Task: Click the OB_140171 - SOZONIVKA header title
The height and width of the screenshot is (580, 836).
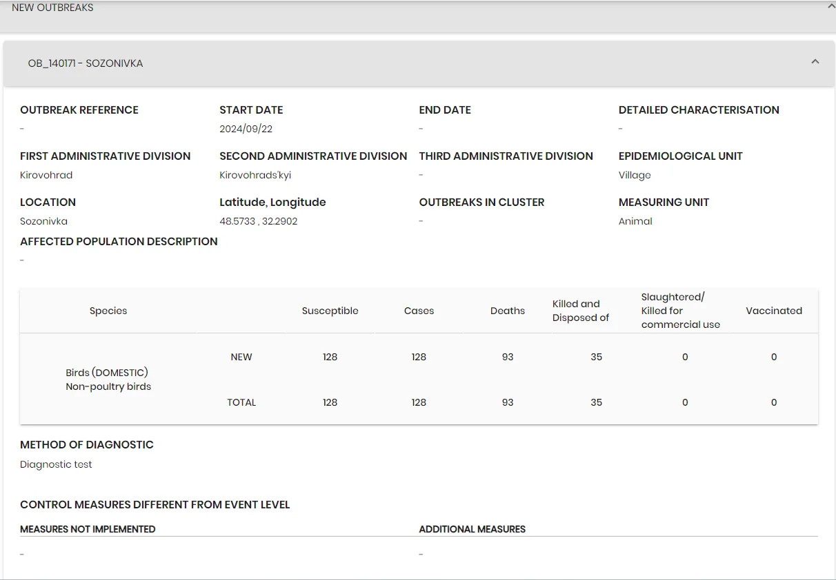Action: click(86, 63)
